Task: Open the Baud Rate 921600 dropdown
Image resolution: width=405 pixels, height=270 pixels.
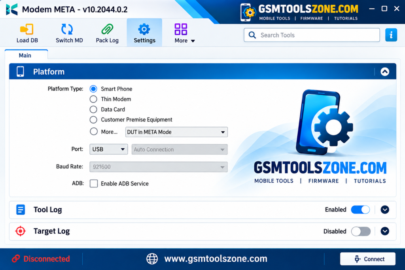Action: point(159,167)
